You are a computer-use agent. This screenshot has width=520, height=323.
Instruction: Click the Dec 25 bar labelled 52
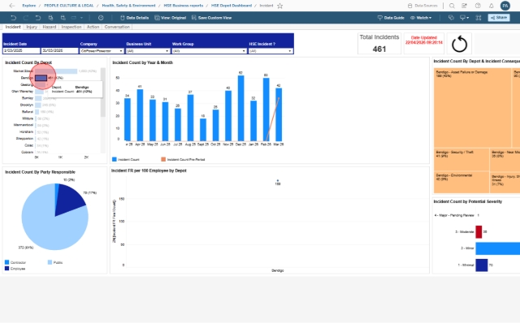[x=240, y=108]
